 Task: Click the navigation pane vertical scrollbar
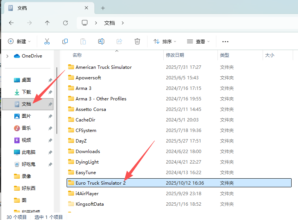tap(57, 102)
